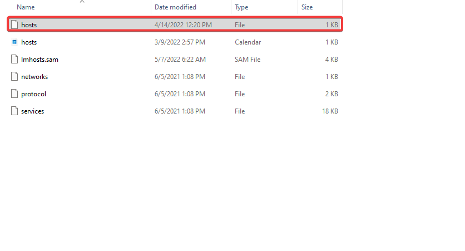Image resolution: width=465 pixels, height=251 pixels.
Task: Click the 18 KB size cell
Action: pos(330,111)
